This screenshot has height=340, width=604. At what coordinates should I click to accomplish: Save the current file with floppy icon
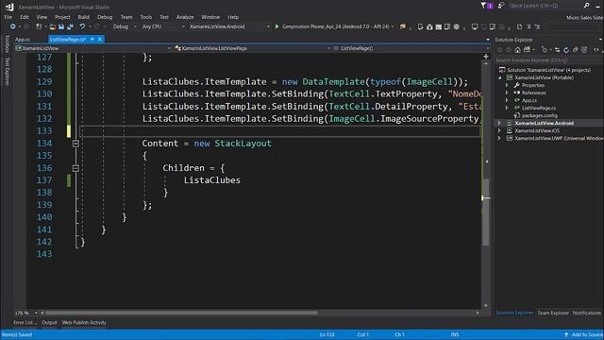[x=61, y=26]
